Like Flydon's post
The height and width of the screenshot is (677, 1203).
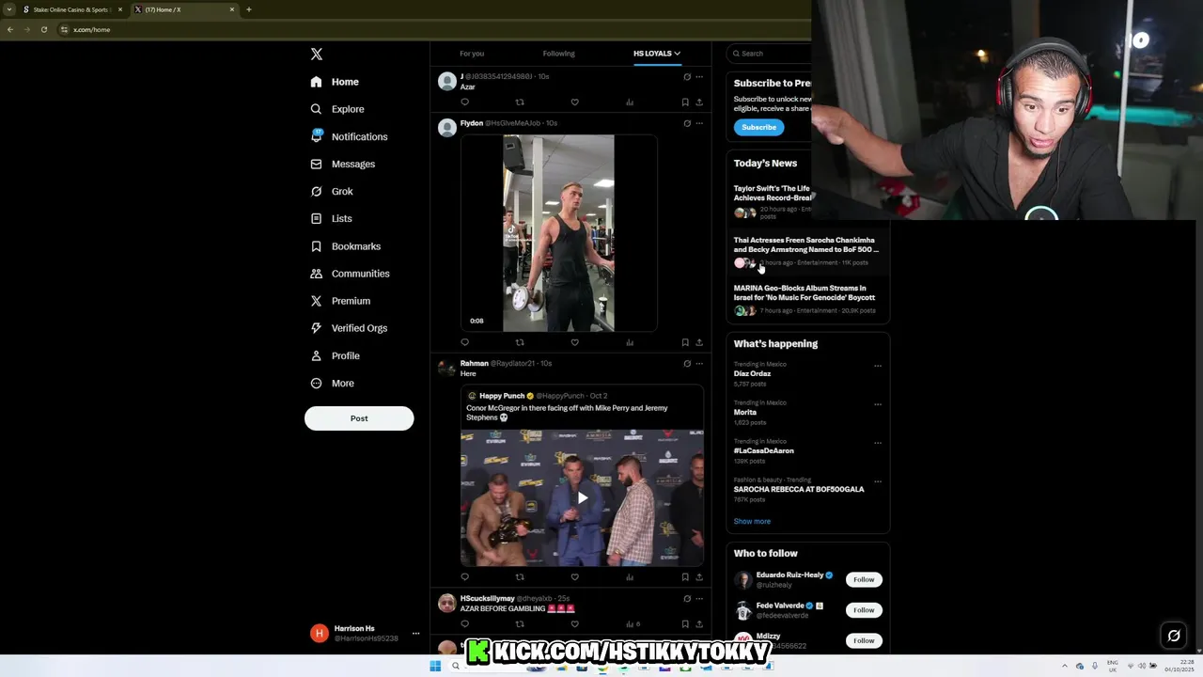click(x=574, y=342)
